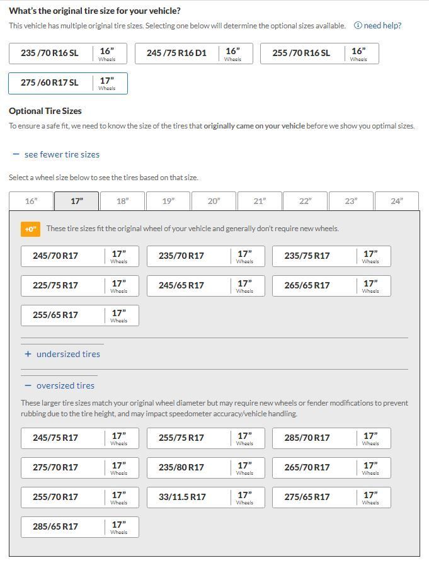Choose the 285/70 R17 oversized tire
This screenshot has width=429, height=563.
(x=331, y=438)
